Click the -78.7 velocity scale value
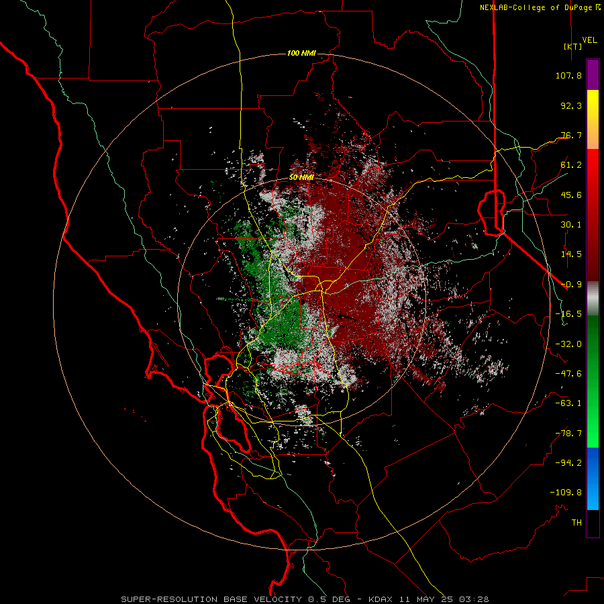 tap(568, 434)
